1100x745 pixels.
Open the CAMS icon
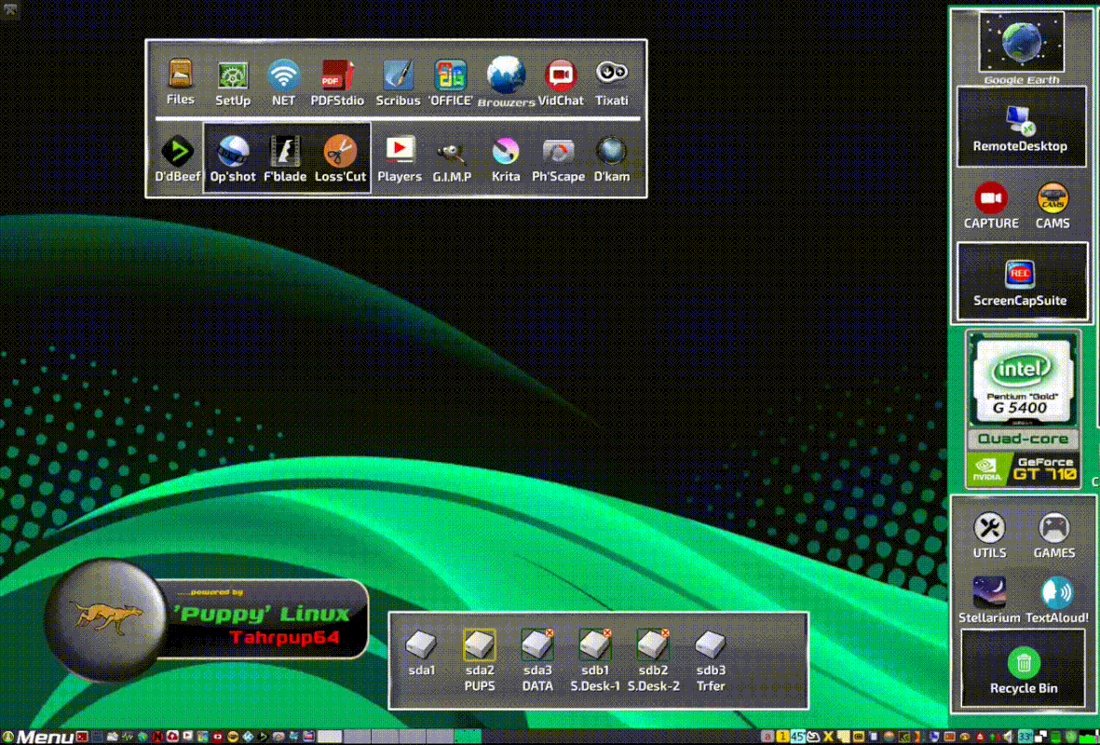pyautogui.click(x=1053, y=197)
